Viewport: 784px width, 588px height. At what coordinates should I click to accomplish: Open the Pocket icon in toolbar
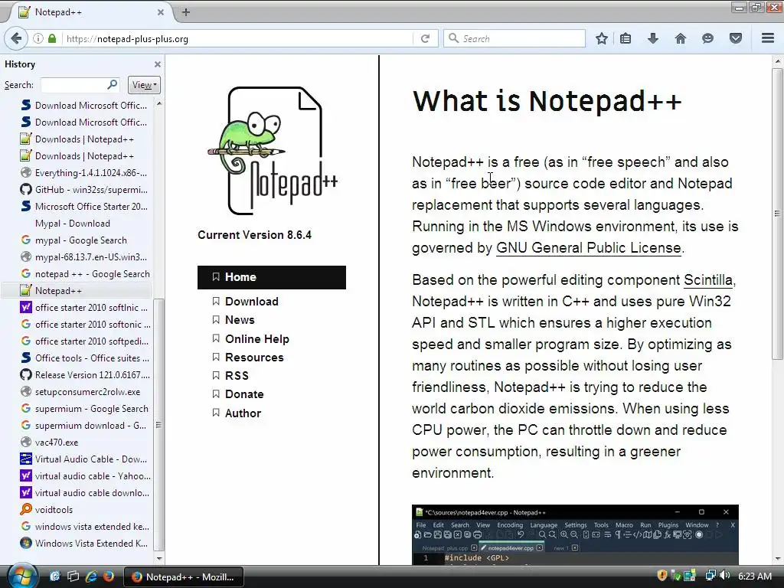click(736, 38)
